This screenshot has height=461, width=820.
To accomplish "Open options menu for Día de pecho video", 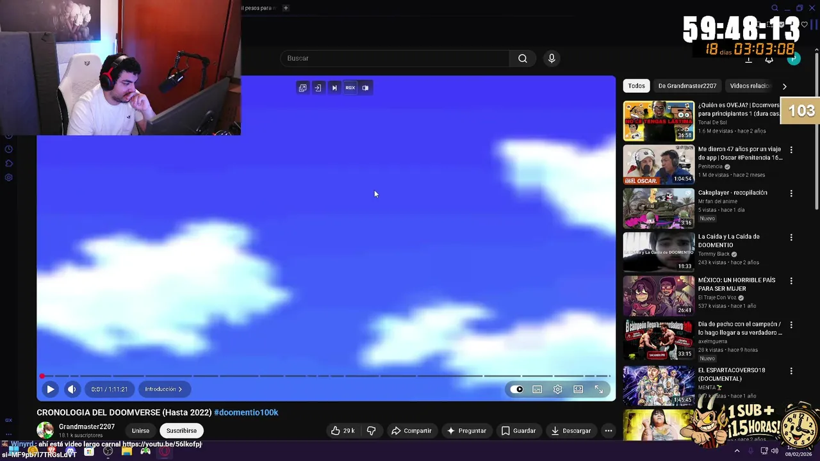I will click(x=791, y=325).
